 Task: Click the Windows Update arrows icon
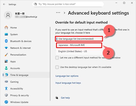pos(6,102)
